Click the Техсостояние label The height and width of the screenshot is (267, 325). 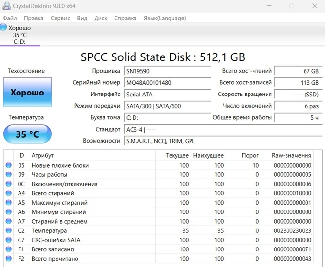[x=26, y=71]
